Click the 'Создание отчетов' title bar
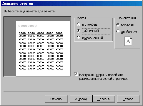143x106 pixels. click(71, 4)
